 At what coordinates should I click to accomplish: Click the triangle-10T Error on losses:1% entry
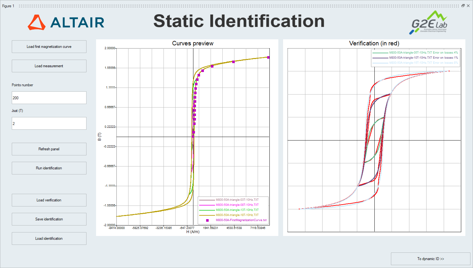tap(423, 58)
